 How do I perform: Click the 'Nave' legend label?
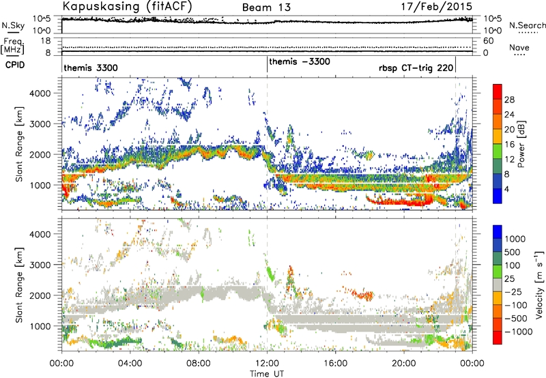pyautogui.click(x=519, y=47)
